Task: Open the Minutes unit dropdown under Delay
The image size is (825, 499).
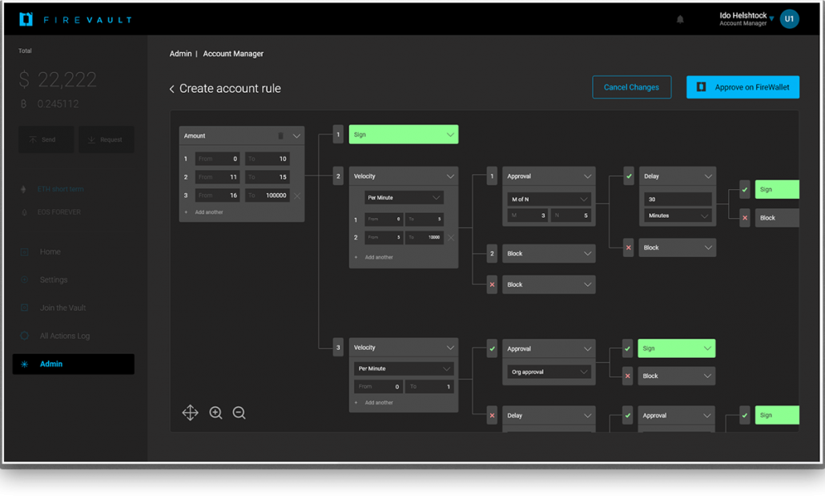Action: 677,215
